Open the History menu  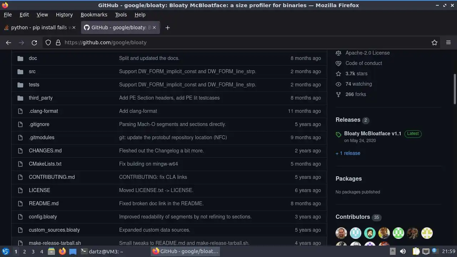tap(64, 15)
